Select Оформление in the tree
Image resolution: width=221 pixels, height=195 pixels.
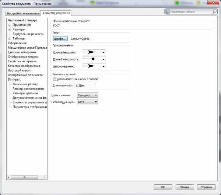[x=17, y=43]
